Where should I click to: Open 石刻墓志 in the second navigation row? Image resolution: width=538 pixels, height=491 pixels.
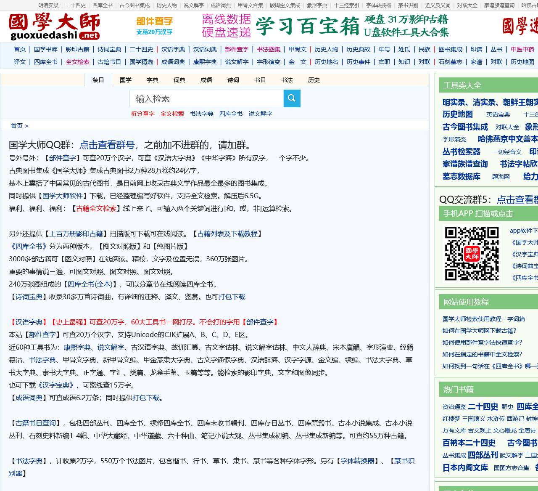point(451,62)
